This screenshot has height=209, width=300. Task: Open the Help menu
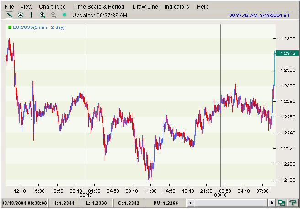click(x=203, y=7)
